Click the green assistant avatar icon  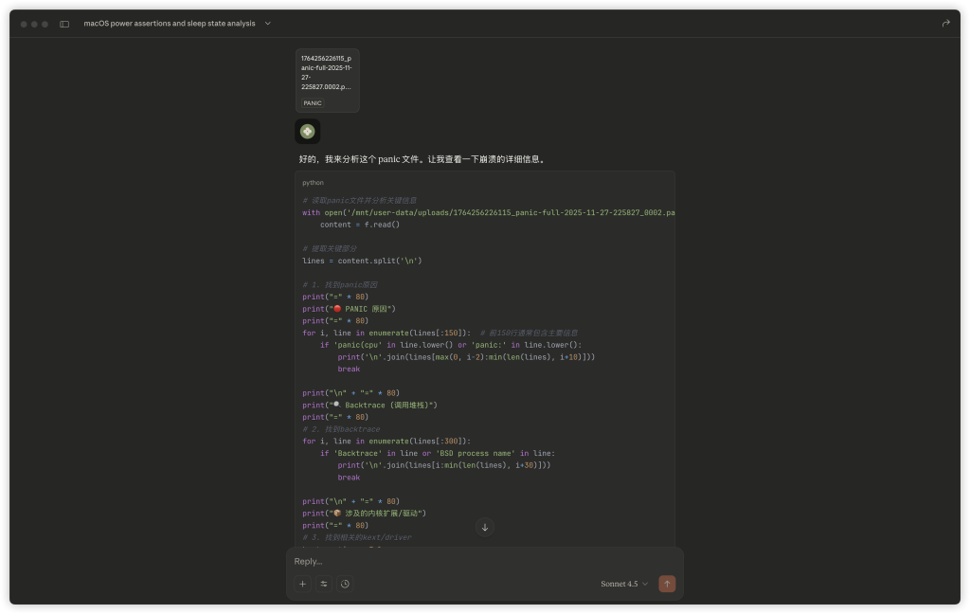[x=307, y=132]
